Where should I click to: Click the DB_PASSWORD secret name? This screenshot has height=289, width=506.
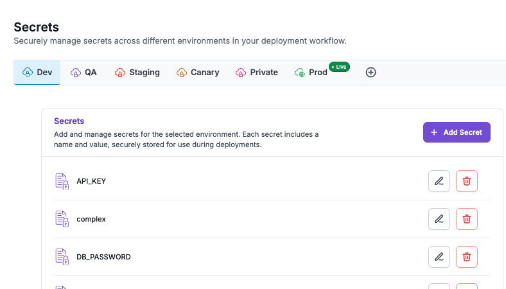(x=103, y=257)
